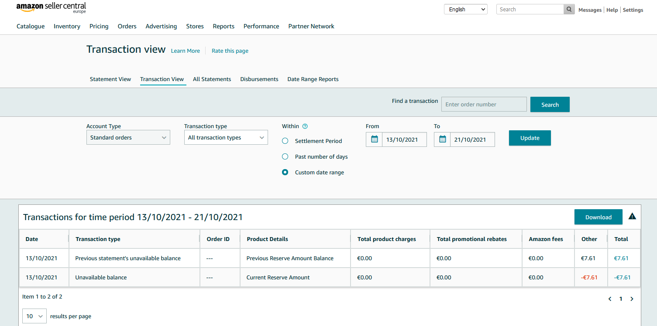This screenshot has height=326, width=657.
Task: Click the From date field 13/10/2021
Action: point(404,139)
